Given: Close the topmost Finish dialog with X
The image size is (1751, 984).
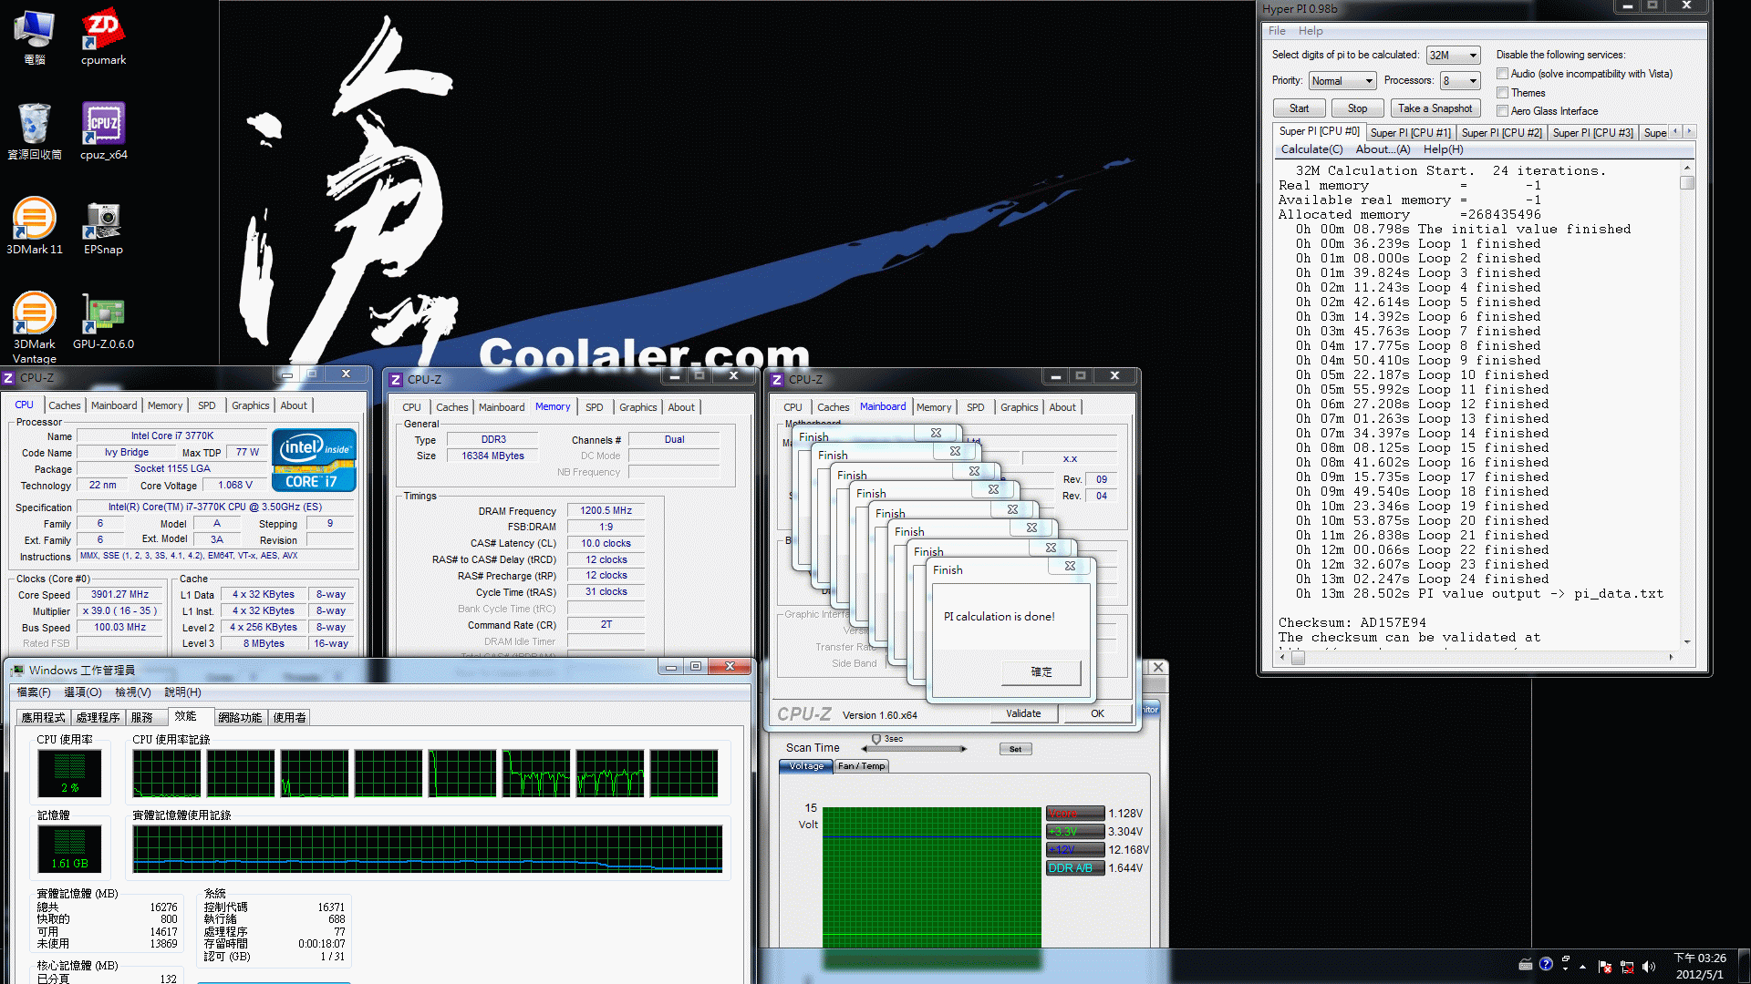Looking at the screenshot, I should point(1070,566).
